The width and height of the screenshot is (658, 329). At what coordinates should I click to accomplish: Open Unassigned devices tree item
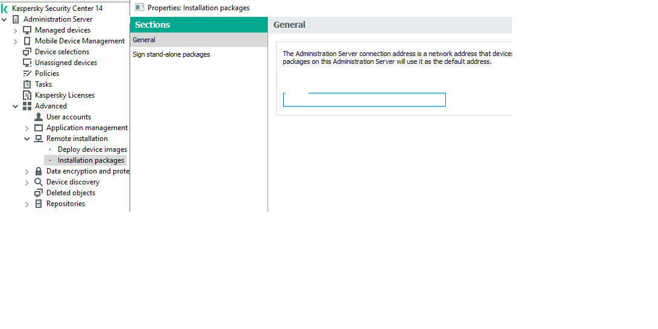[x=66, y=63]
